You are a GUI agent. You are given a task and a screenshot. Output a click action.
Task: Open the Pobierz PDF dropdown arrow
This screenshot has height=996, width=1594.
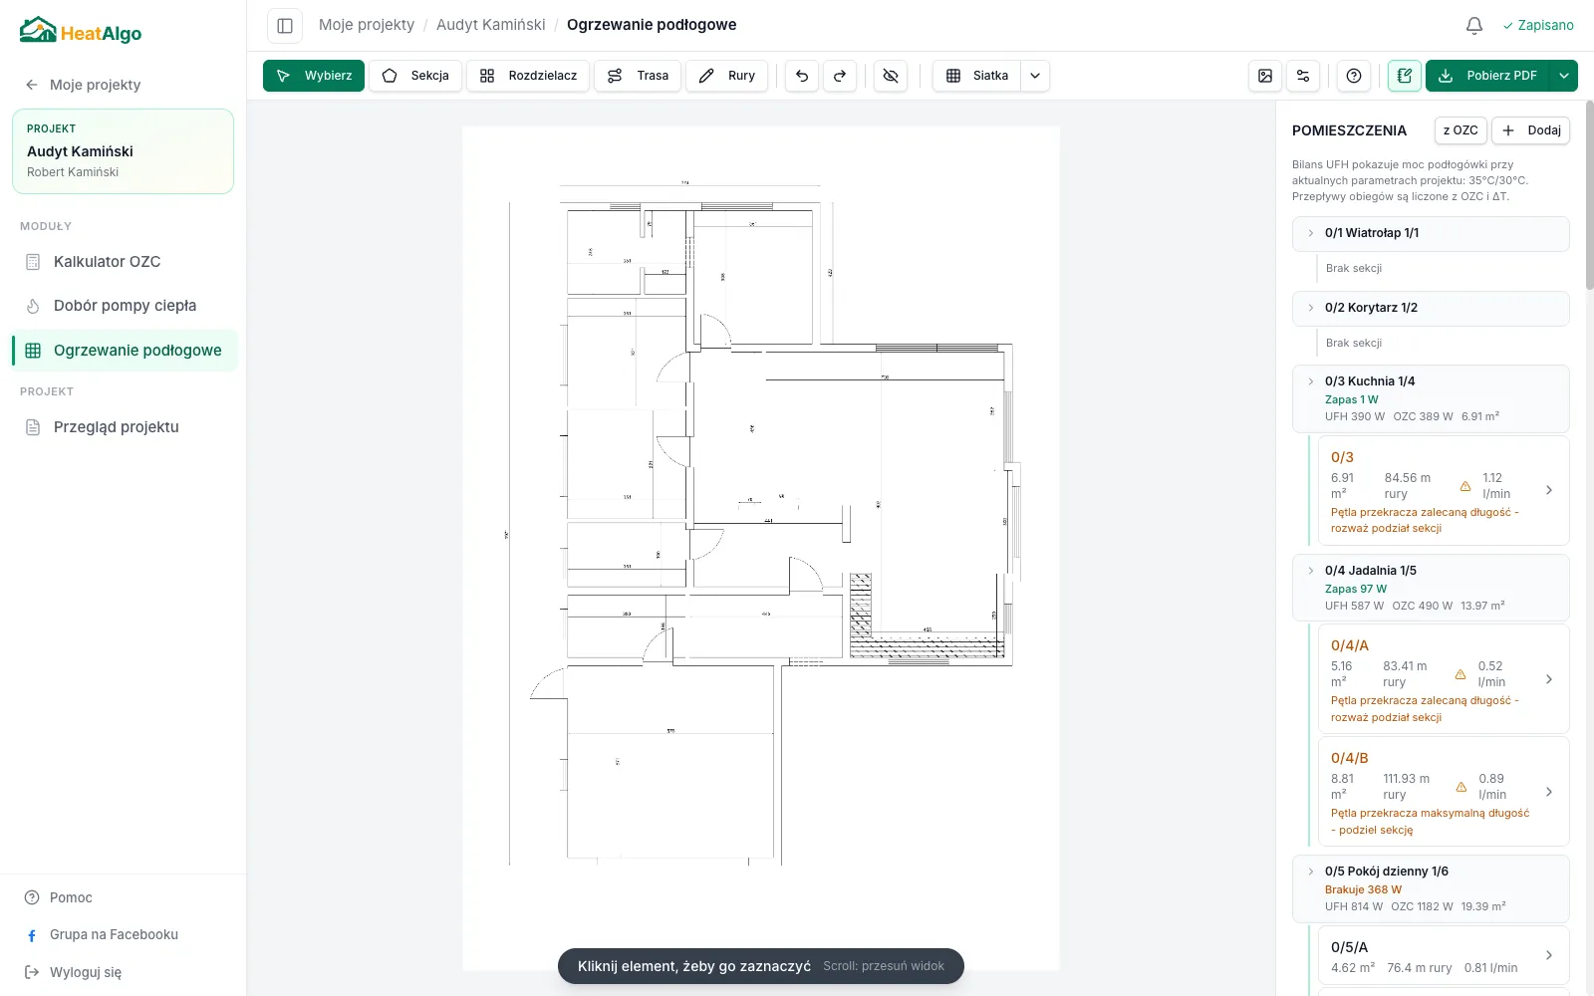click(1564, 76)
